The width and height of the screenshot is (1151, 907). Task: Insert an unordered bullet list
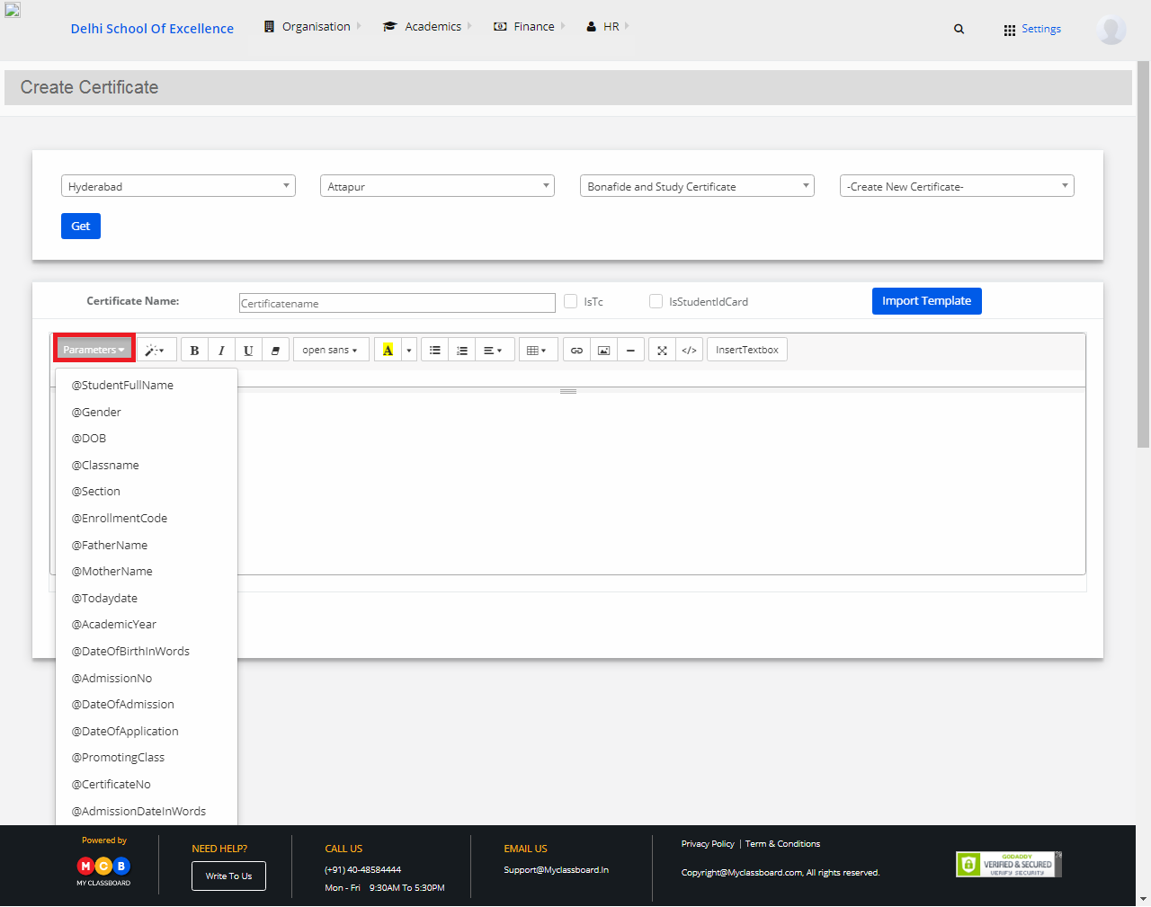[435, 350]
